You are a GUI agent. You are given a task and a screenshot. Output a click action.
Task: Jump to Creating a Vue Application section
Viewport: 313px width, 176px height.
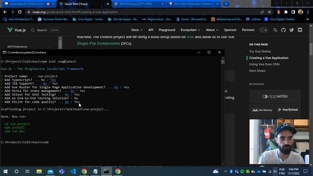268,58
